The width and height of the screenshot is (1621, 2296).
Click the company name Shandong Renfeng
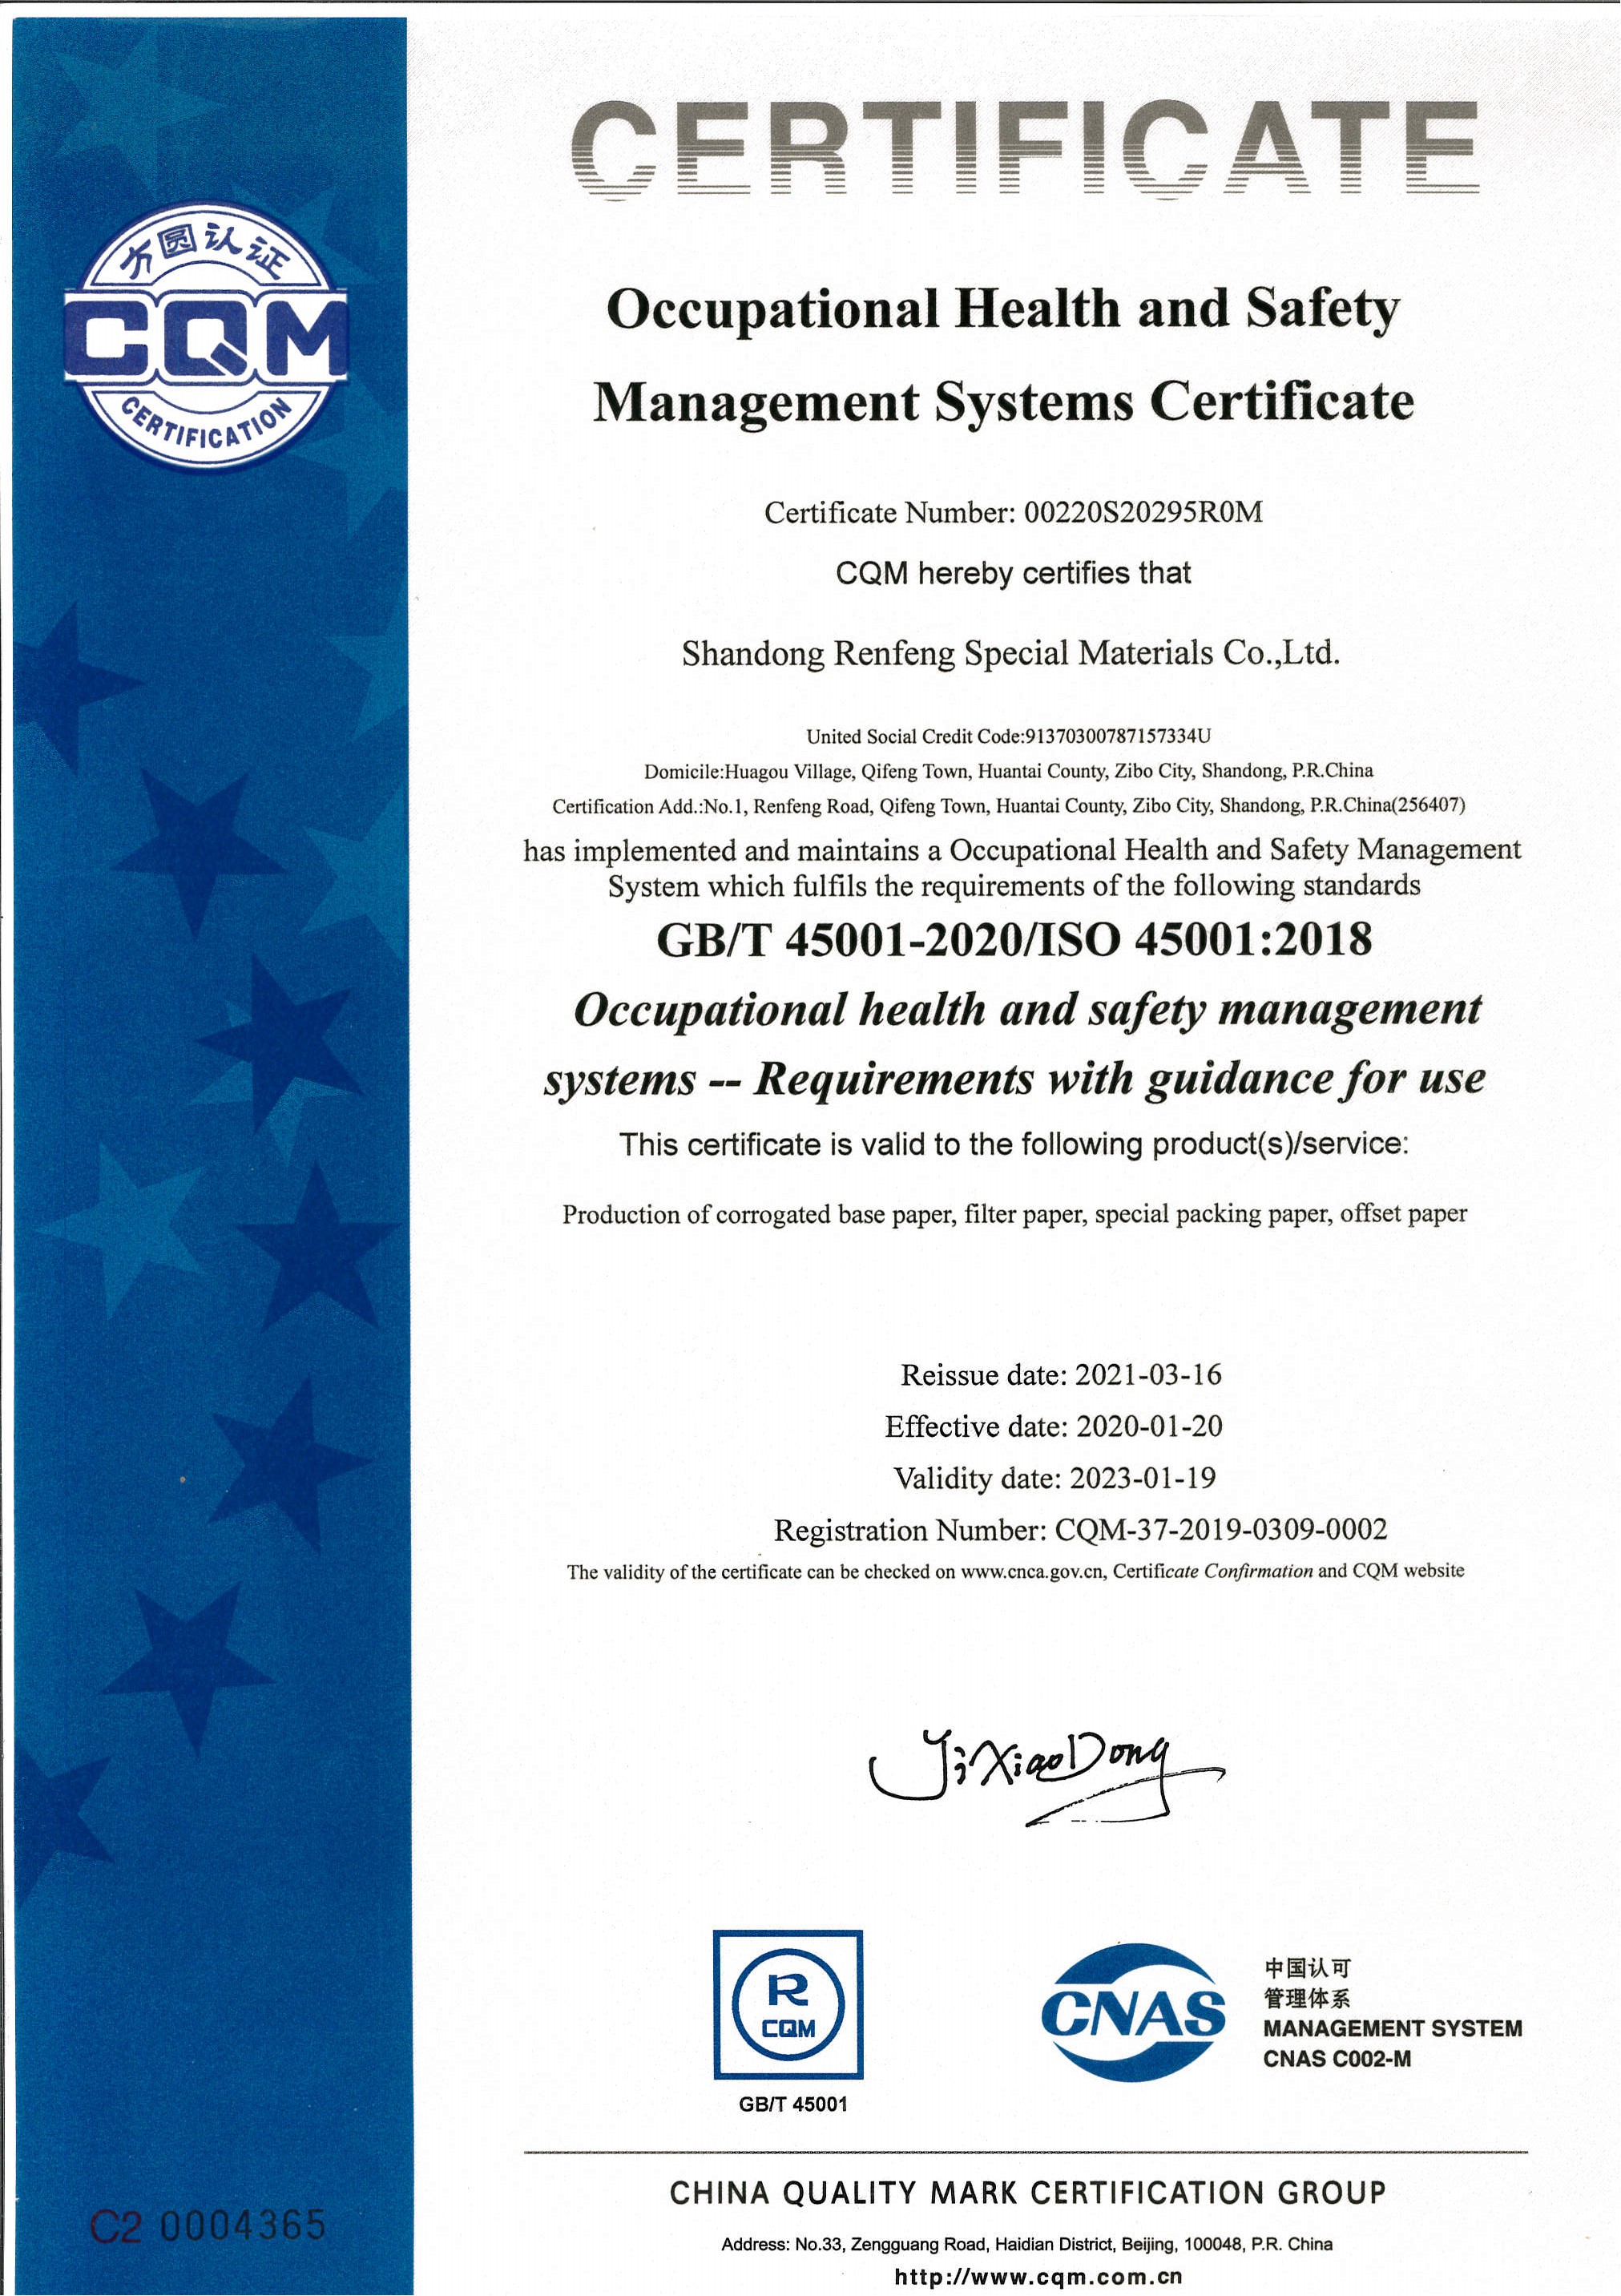coord(1010,653)
